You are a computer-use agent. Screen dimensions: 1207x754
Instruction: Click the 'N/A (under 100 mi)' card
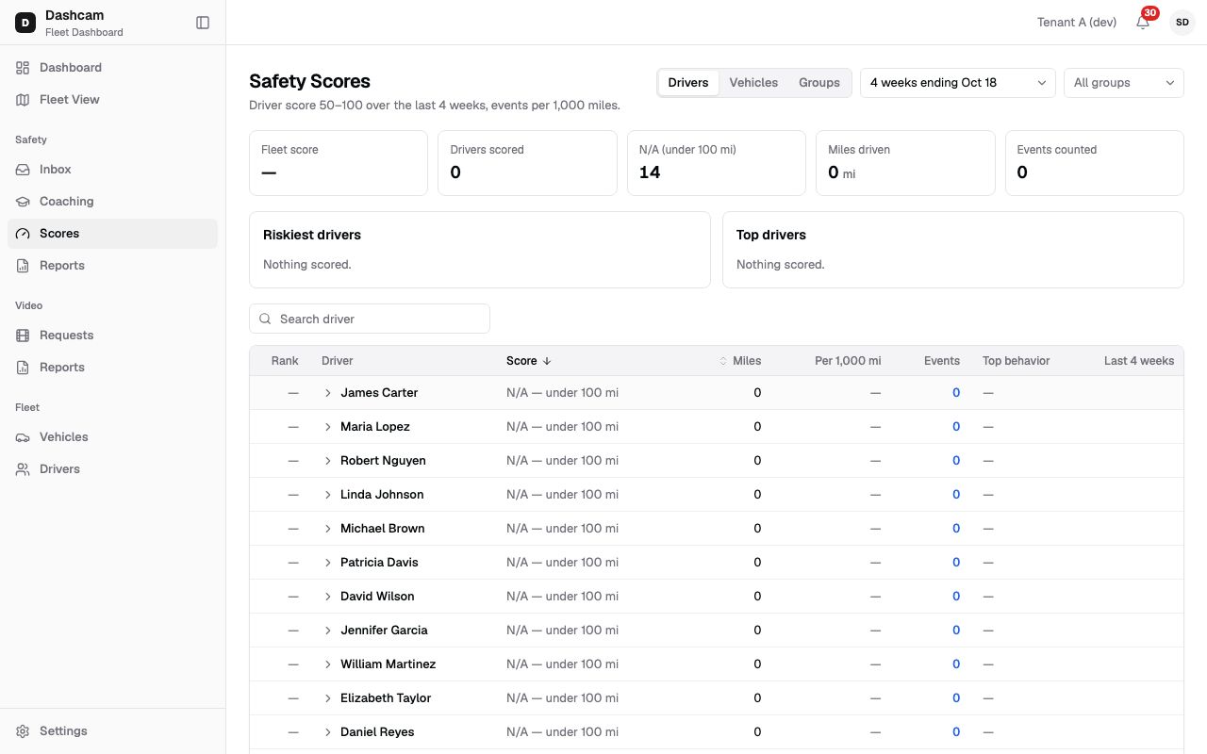coord(717,163)
